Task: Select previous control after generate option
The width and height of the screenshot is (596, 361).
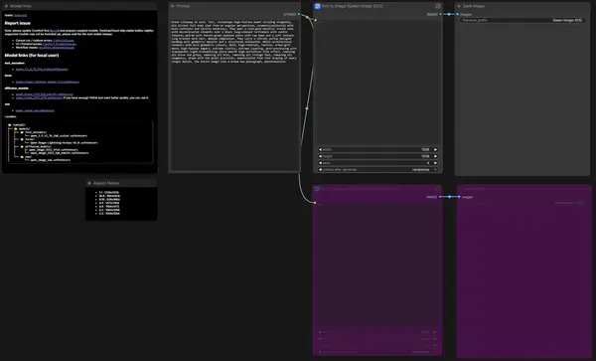Action: click(320, 170)
